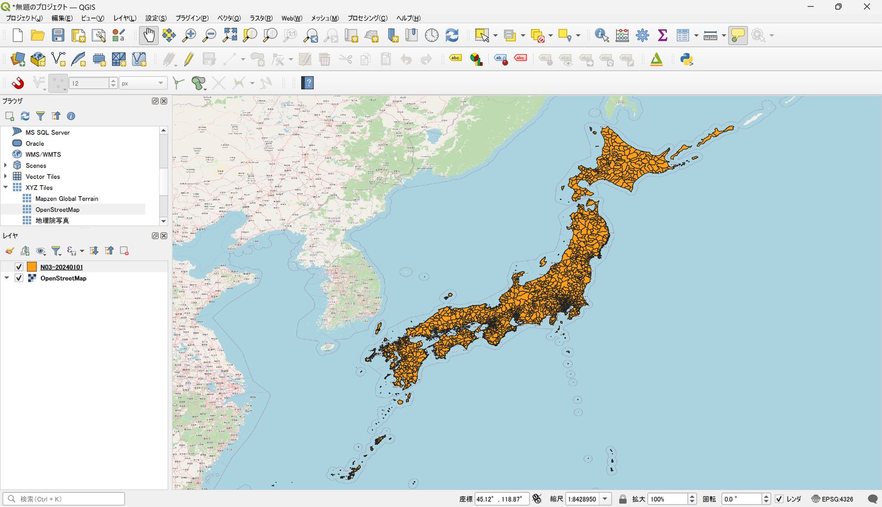Collapse the OpenStreetMap layer expander
The width and height of the screenshot is (882, 507).
pyautogui.click(x=7, y=278)
